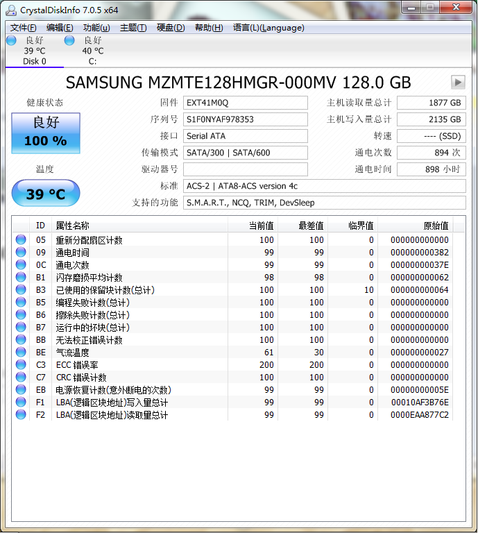Select the 已使用的保留块计数(总计) row name

pos(105,290)
